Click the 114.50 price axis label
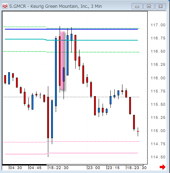The image size is (170, 173). (158, 157)
